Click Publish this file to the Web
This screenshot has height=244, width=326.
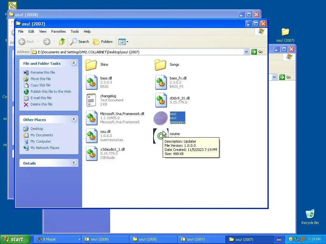[47, 91]
